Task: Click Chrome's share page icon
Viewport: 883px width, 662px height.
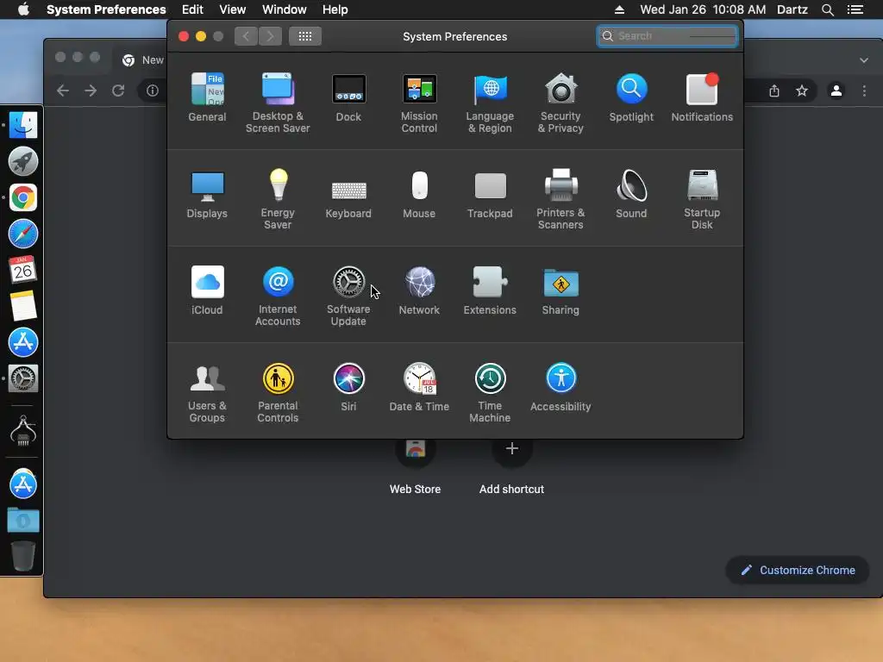Action: tap(774, 91)
